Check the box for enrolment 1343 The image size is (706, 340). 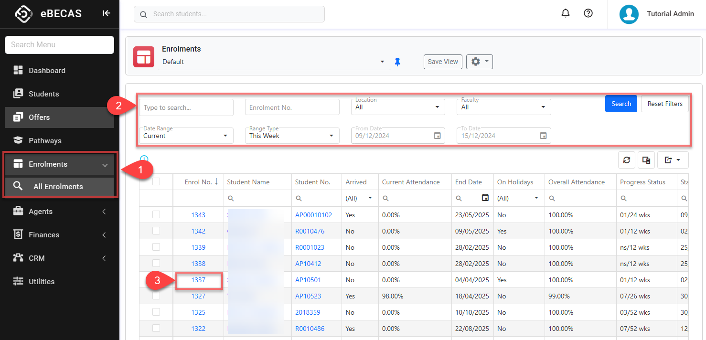[156, 215]
